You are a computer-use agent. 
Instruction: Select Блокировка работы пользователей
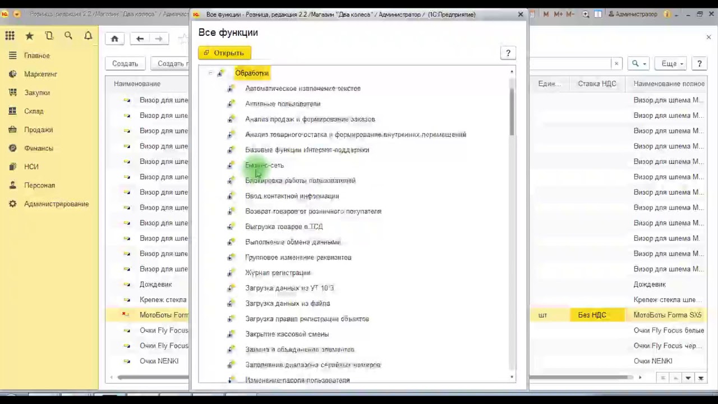[300, 181]
